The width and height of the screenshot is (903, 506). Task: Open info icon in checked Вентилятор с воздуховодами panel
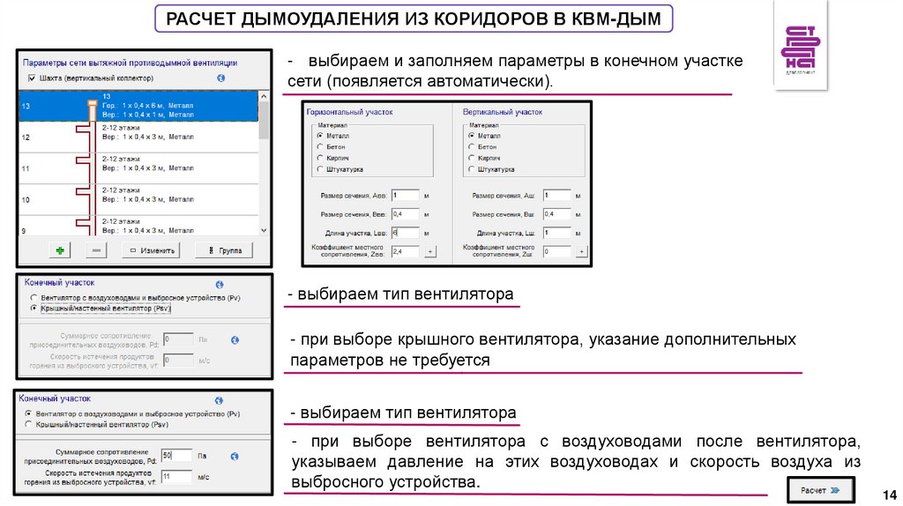pos(219,400)
